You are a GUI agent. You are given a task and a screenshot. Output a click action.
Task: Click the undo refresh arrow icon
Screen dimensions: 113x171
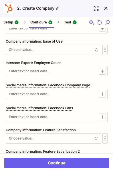click(99, 22)
